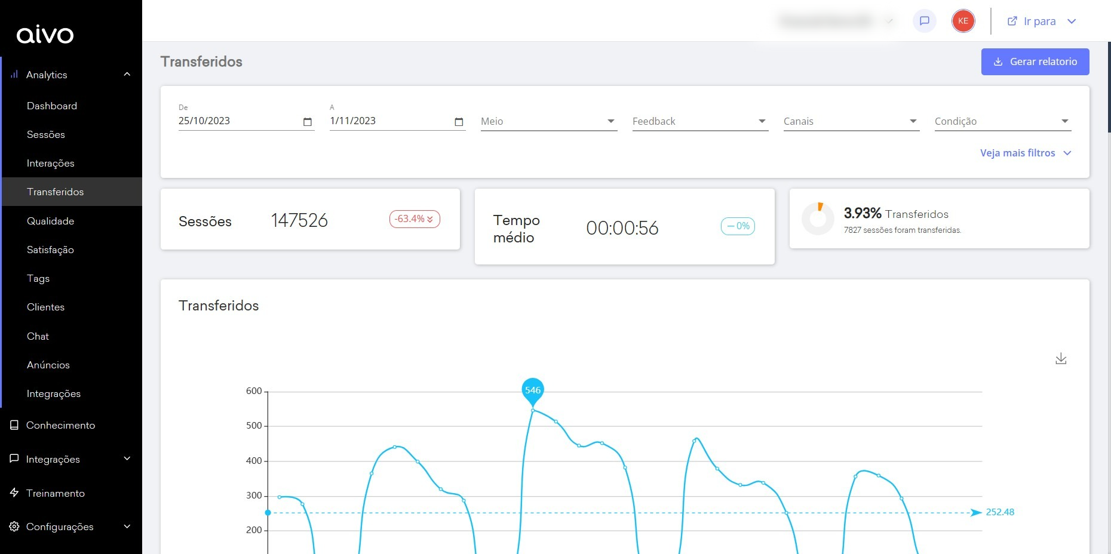The width and height of the screenshot is (1111, 554).
Task: Open the Meio dropdown filter
Action: click(548, 121)
